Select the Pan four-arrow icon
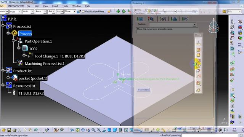244x137 pixels. point(83,130)
